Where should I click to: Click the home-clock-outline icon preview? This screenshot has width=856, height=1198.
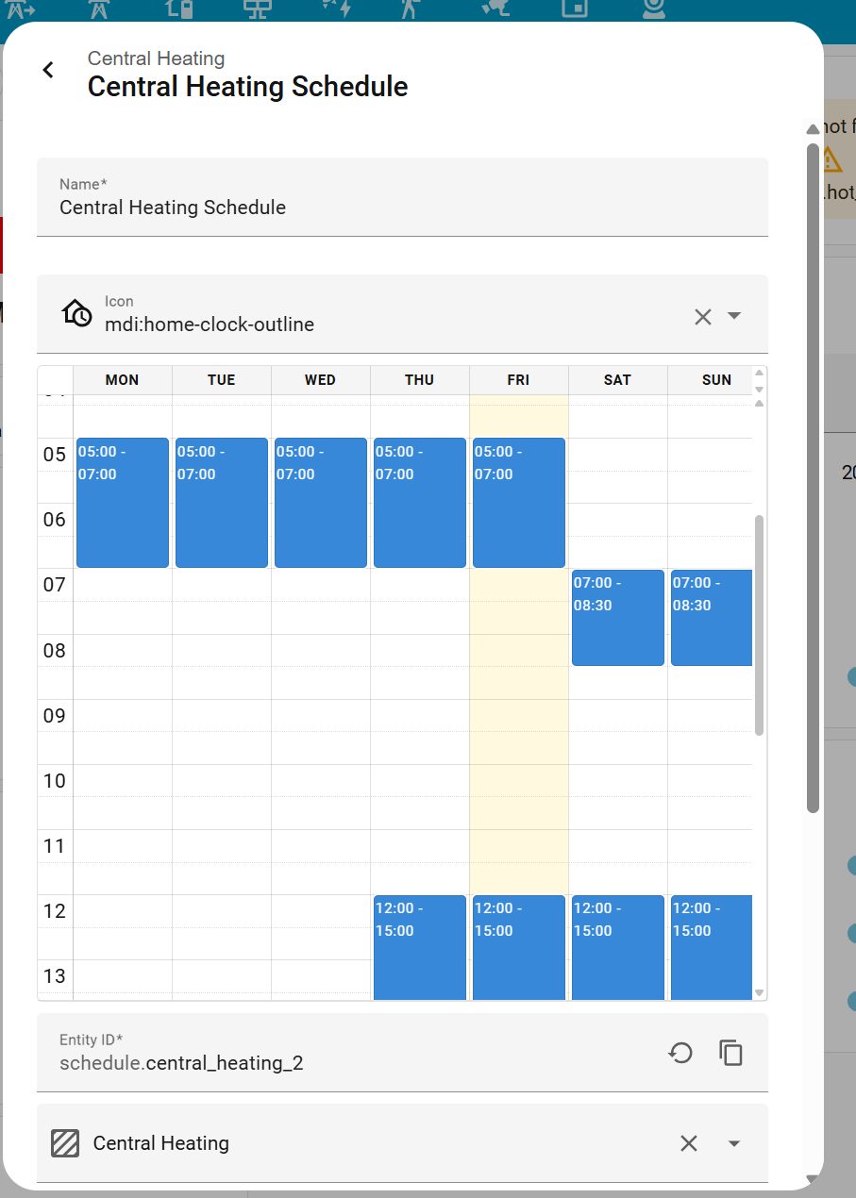click(76, 313)
